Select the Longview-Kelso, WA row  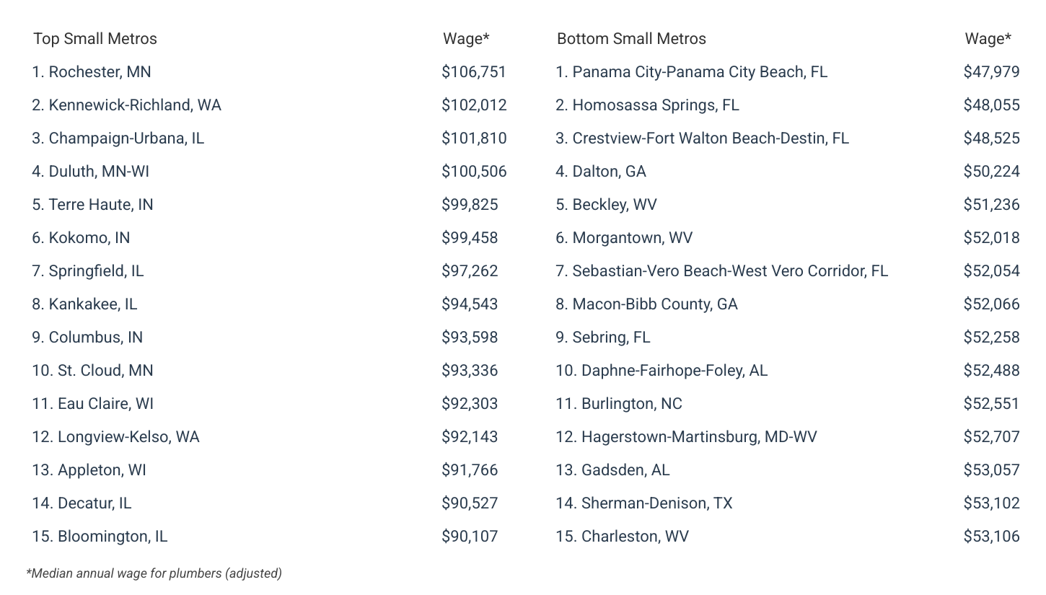click(115, 437)
